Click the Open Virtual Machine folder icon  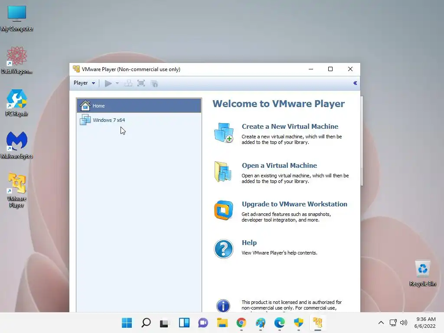pyautogui.click(x=223, y=172)
